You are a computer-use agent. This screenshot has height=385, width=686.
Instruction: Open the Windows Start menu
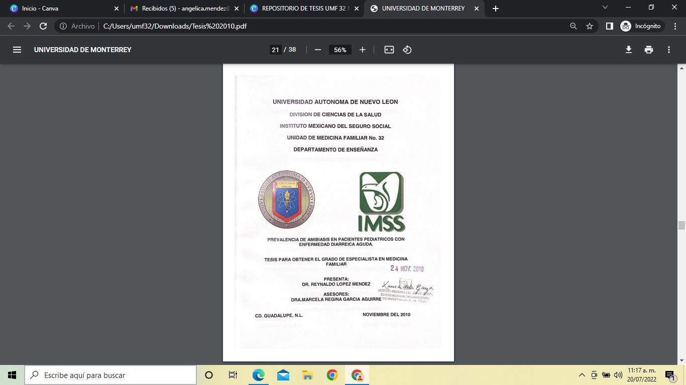coord(12,375)
